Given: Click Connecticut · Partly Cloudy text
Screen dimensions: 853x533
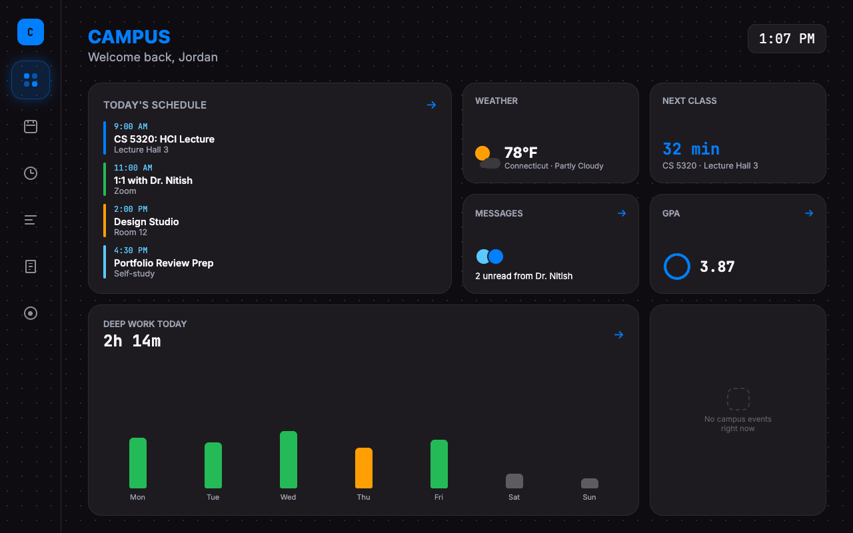Looking at the screenshot, I should point(554,166).
